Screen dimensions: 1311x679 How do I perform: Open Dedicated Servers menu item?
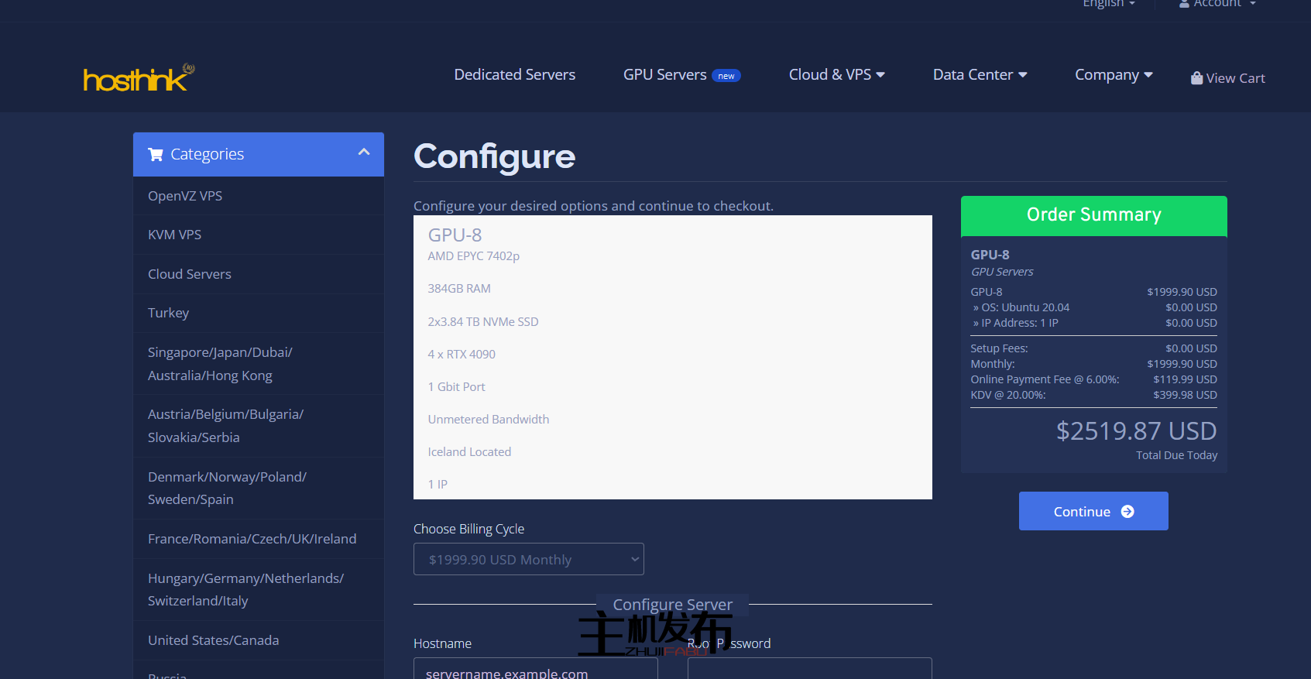(x=514, y=75)
